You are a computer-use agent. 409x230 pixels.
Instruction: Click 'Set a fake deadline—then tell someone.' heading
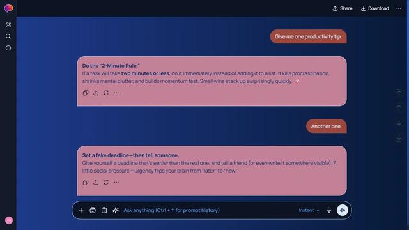tap(130, 155)
